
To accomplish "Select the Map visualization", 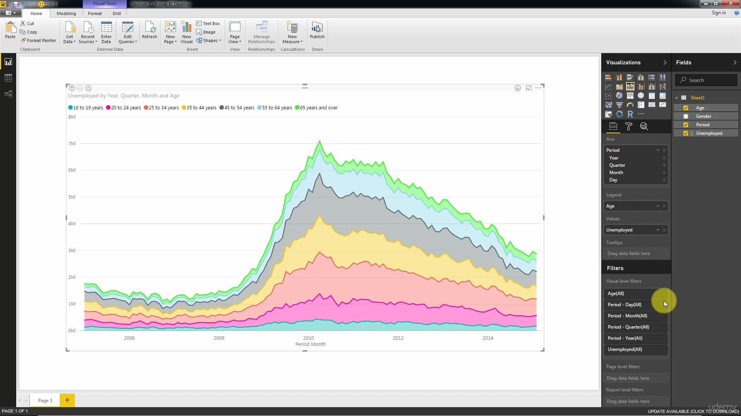I will pyautogui.click(x=641, y=96).
